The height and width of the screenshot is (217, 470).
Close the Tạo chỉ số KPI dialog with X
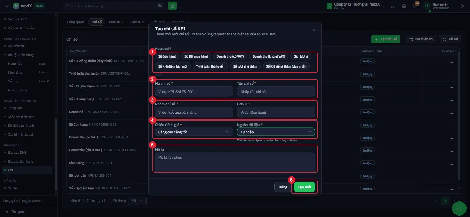click(313, 30)
